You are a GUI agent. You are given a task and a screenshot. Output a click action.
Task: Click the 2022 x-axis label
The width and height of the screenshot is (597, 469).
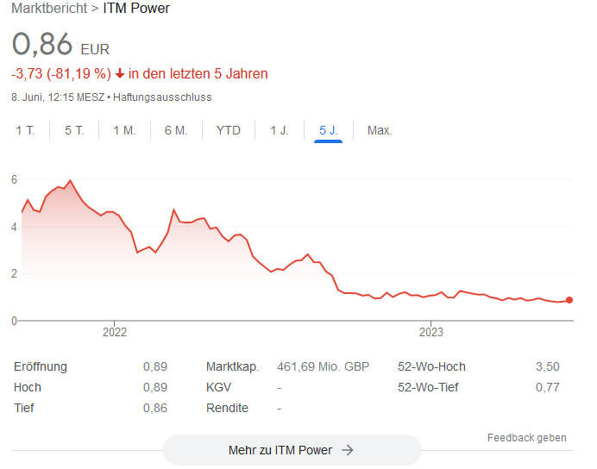115,331
